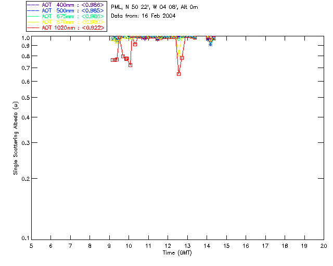Click the x-axis tick label 6
This screenshot has width=333, height=266.
tap(51, 246)
